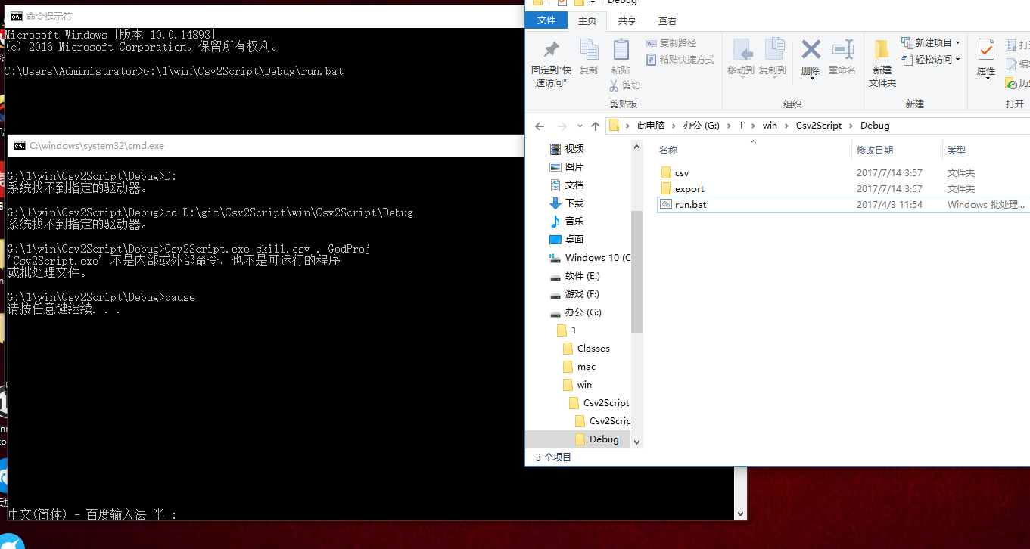Select folder 1 in navigation tree

[x=573, y=330]
